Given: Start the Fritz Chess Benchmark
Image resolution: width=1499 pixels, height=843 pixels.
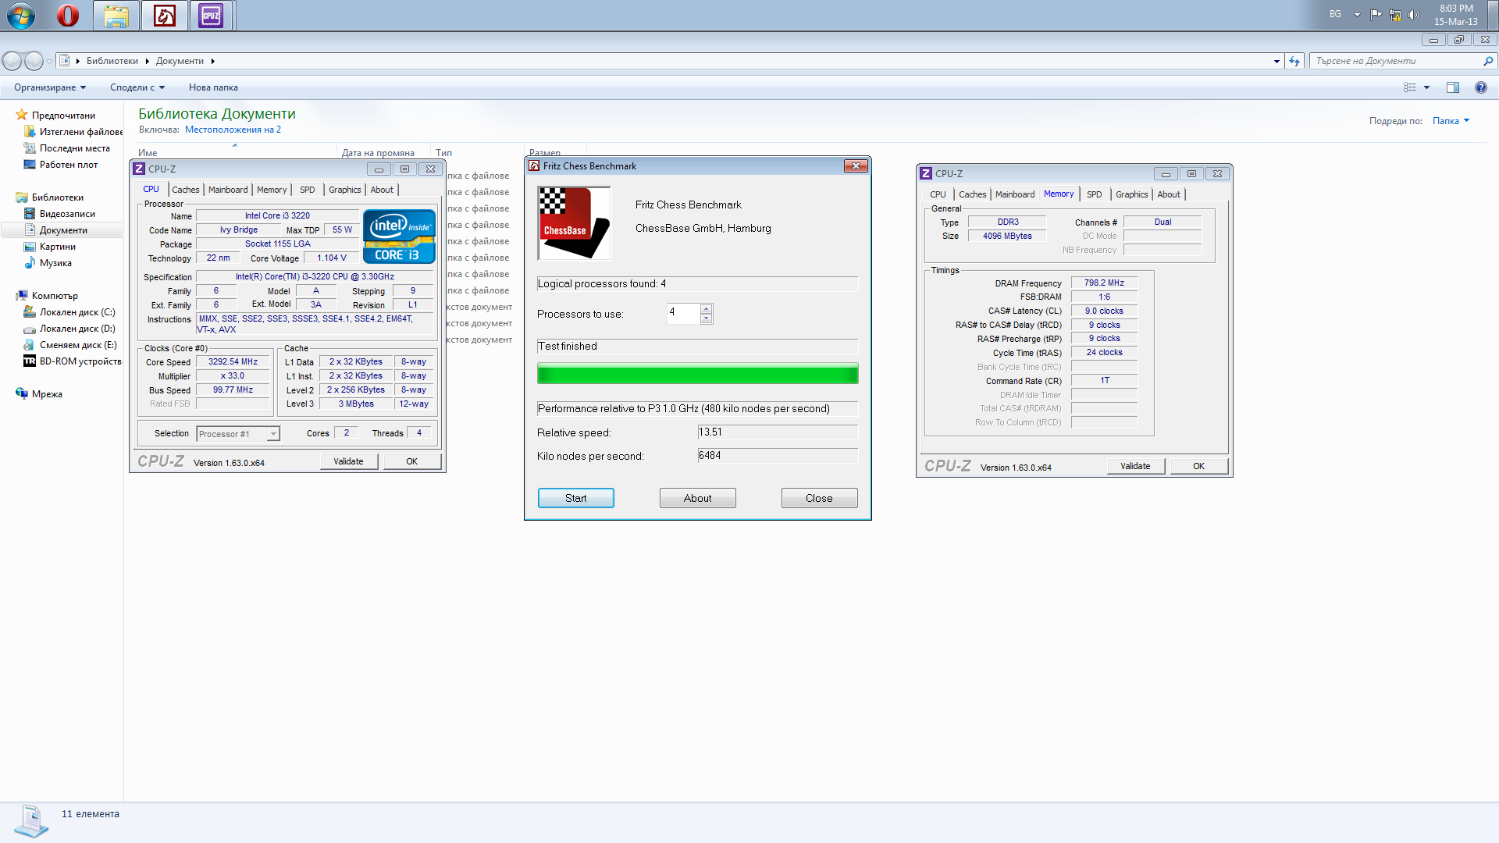Looking at the screenshot, I should pos(575,498).
